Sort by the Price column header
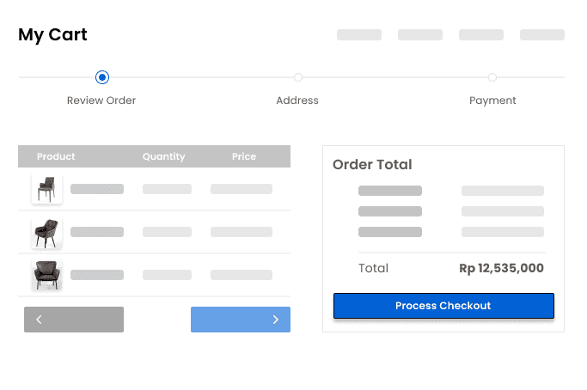587x390 pixels. click(x=244, y=156)
